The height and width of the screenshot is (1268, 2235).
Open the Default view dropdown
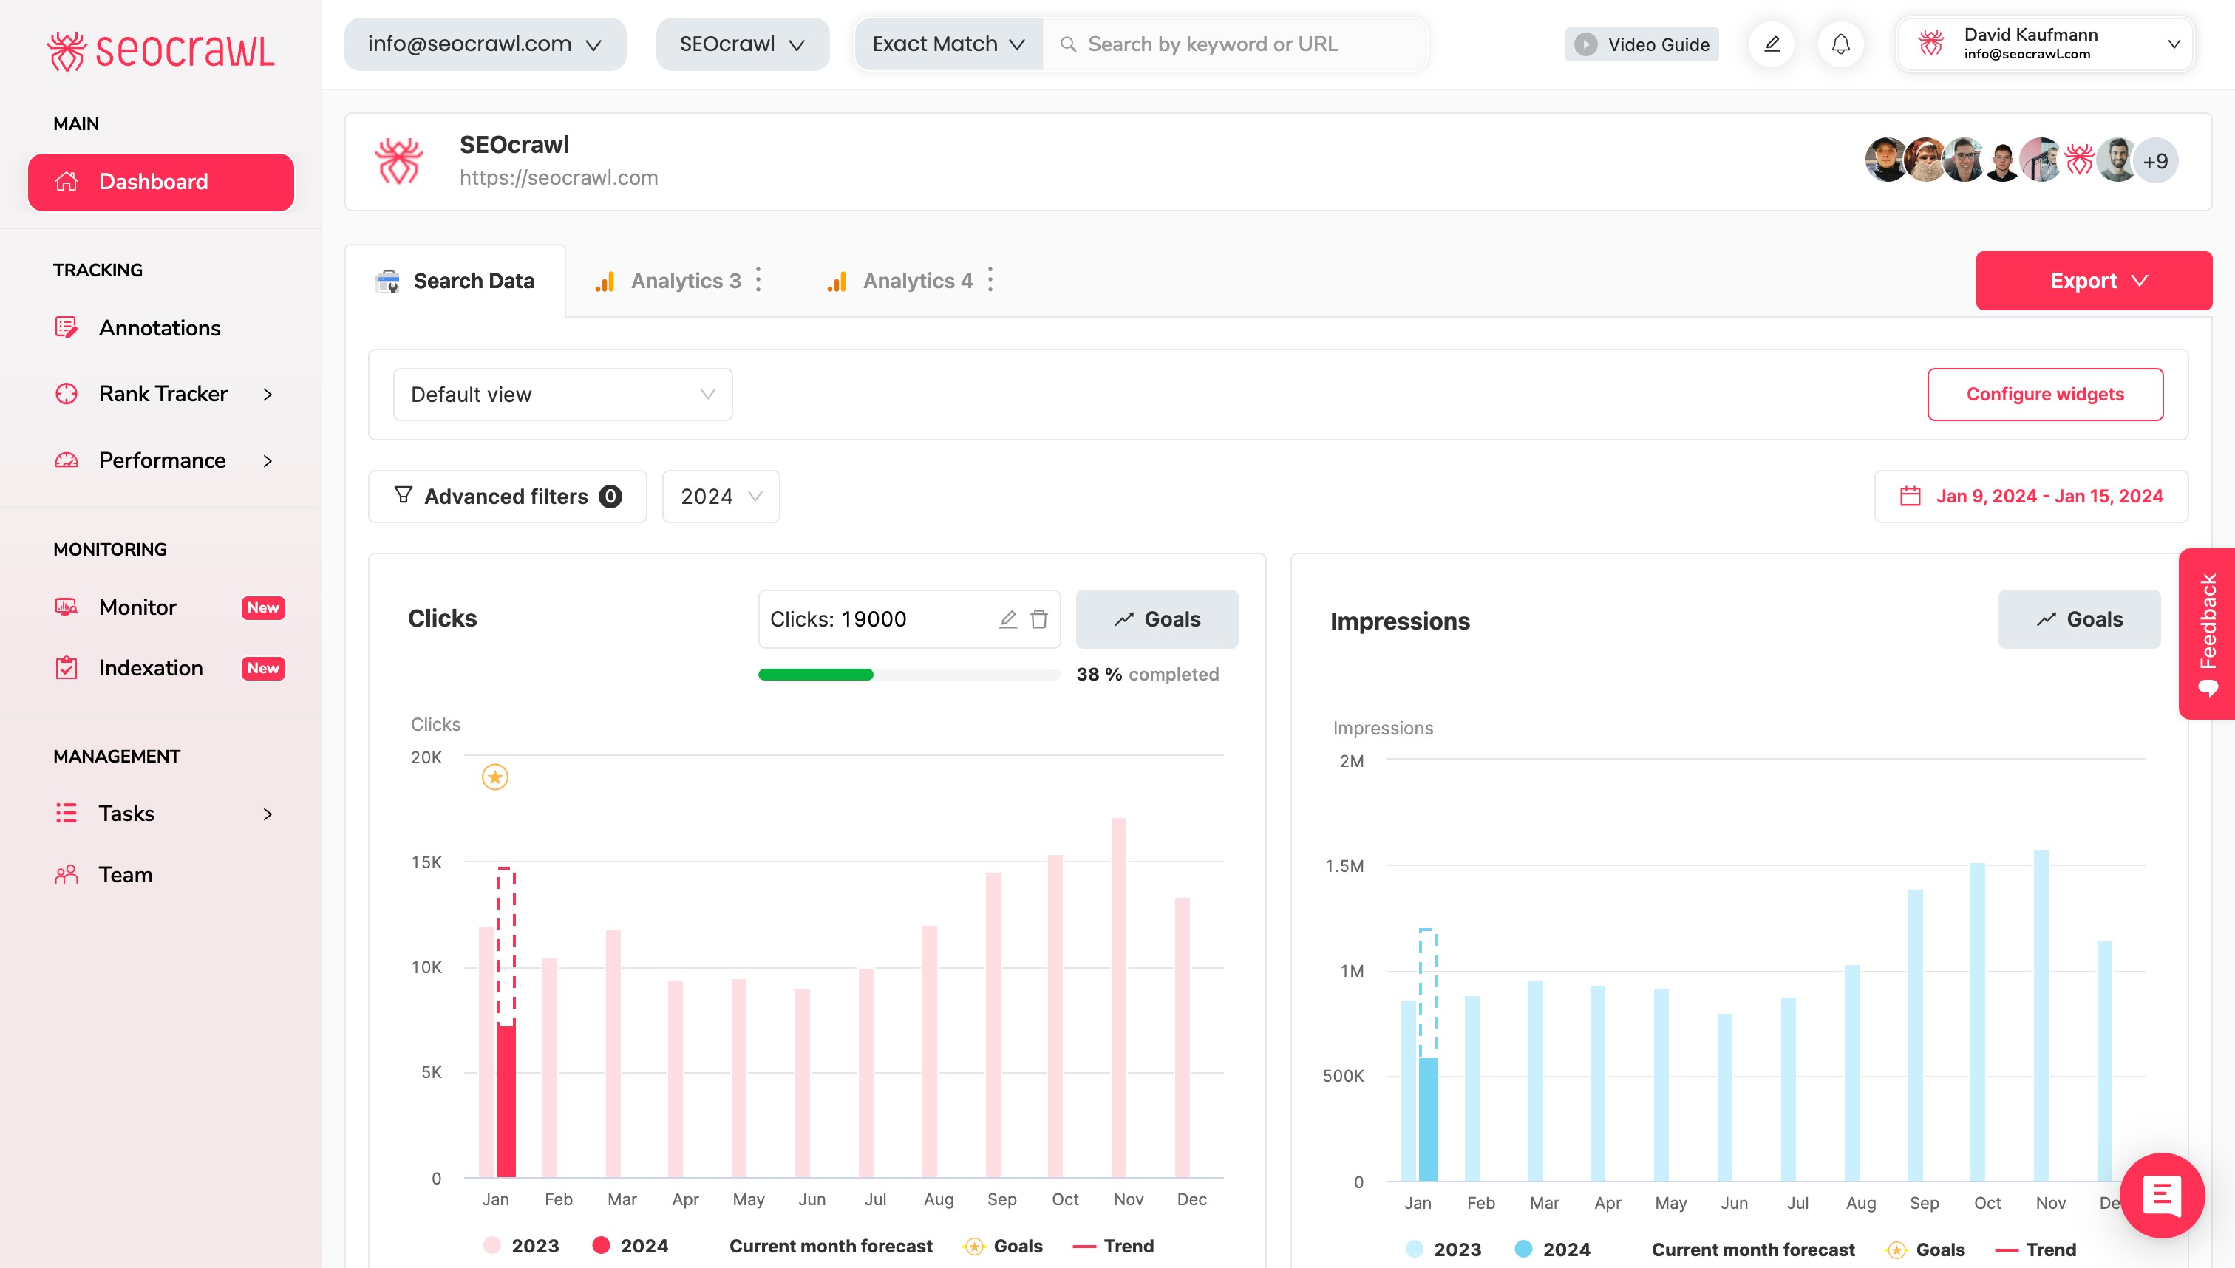(x=562, y=395)
